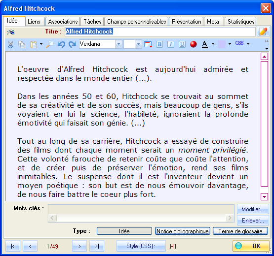
Task: Click the Undo arrow icon
Action: point(61,45)
